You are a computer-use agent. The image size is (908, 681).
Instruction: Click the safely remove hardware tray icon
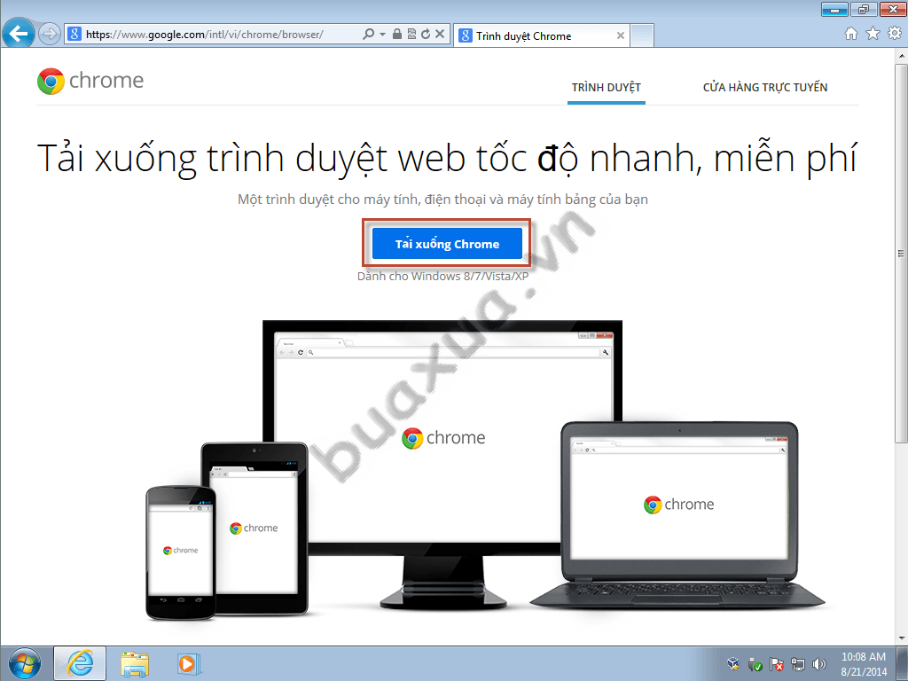click(755, 664)
